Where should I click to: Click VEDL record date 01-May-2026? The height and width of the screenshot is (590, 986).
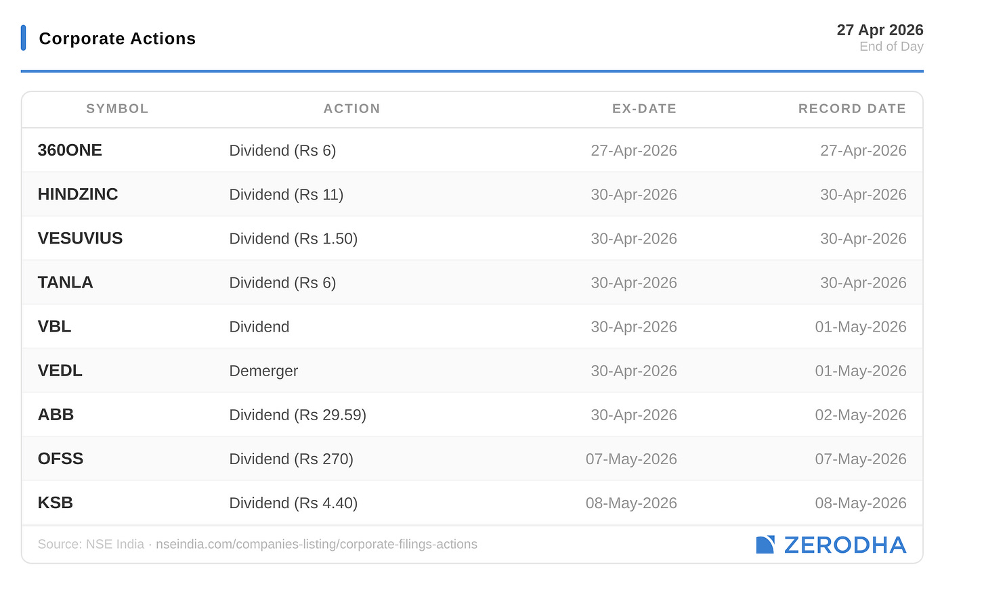(x=861, y=371)
